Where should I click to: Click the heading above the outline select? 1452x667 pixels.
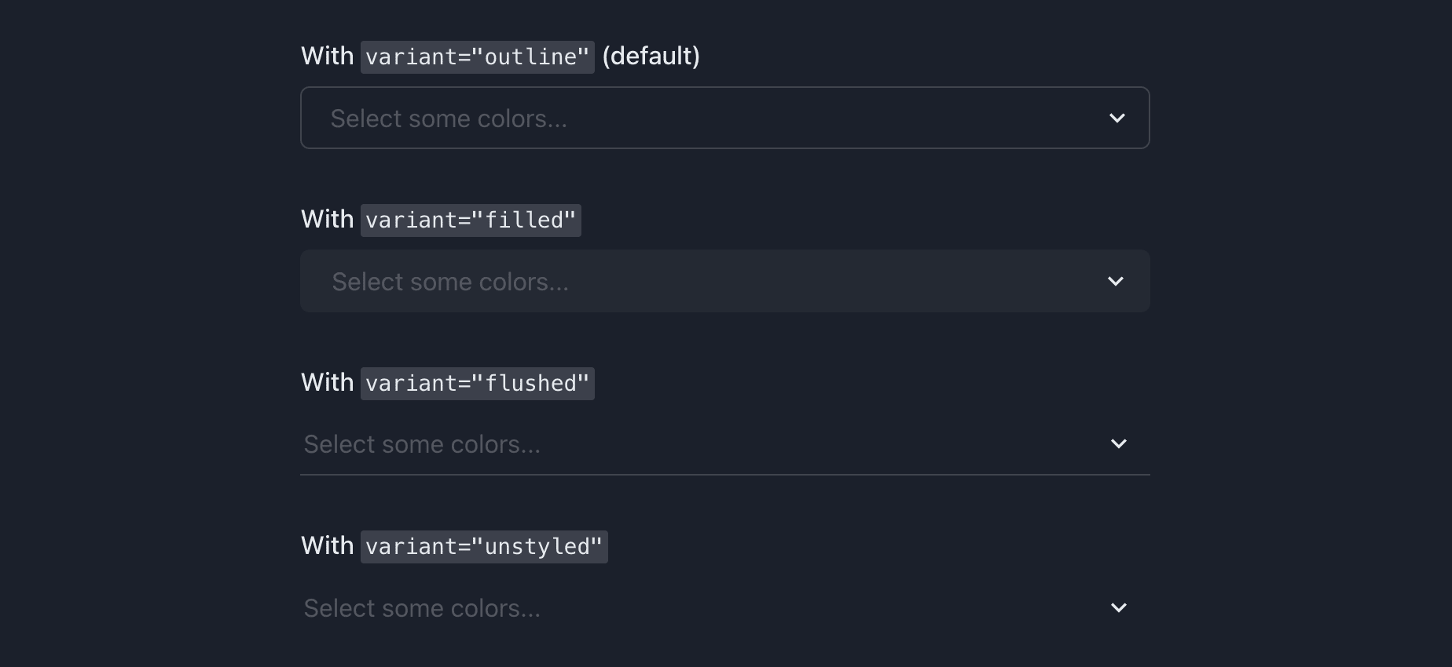(x=500, y=56)
